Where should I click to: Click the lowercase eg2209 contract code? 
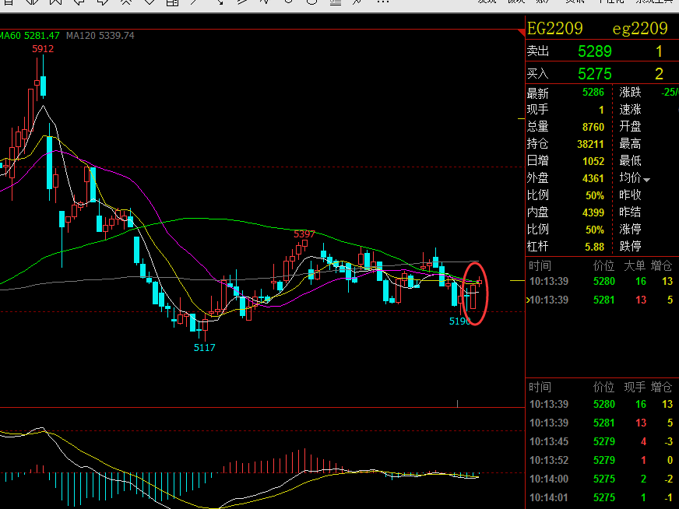[640, 29]
